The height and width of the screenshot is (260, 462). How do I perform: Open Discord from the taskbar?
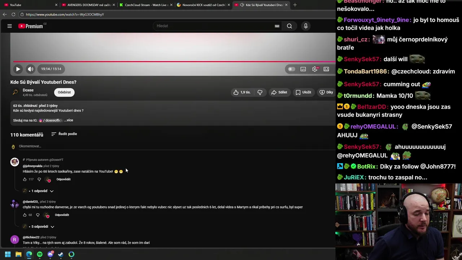(x=50, y=254)
